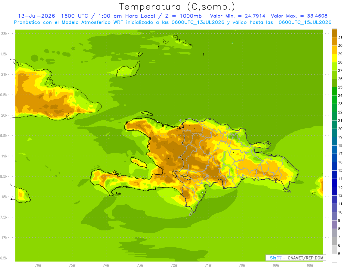Click the legend value 27
Image resolution: width=348 pixels, height=269 pixels.
340,71
